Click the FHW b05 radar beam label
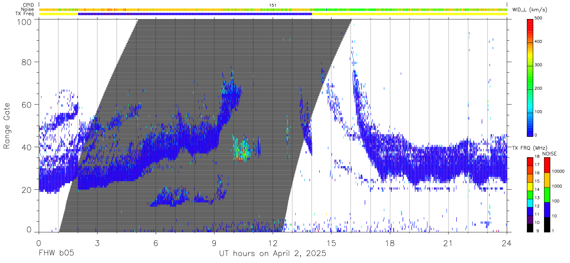The image size is (570, 263). [x=56, y=254]
